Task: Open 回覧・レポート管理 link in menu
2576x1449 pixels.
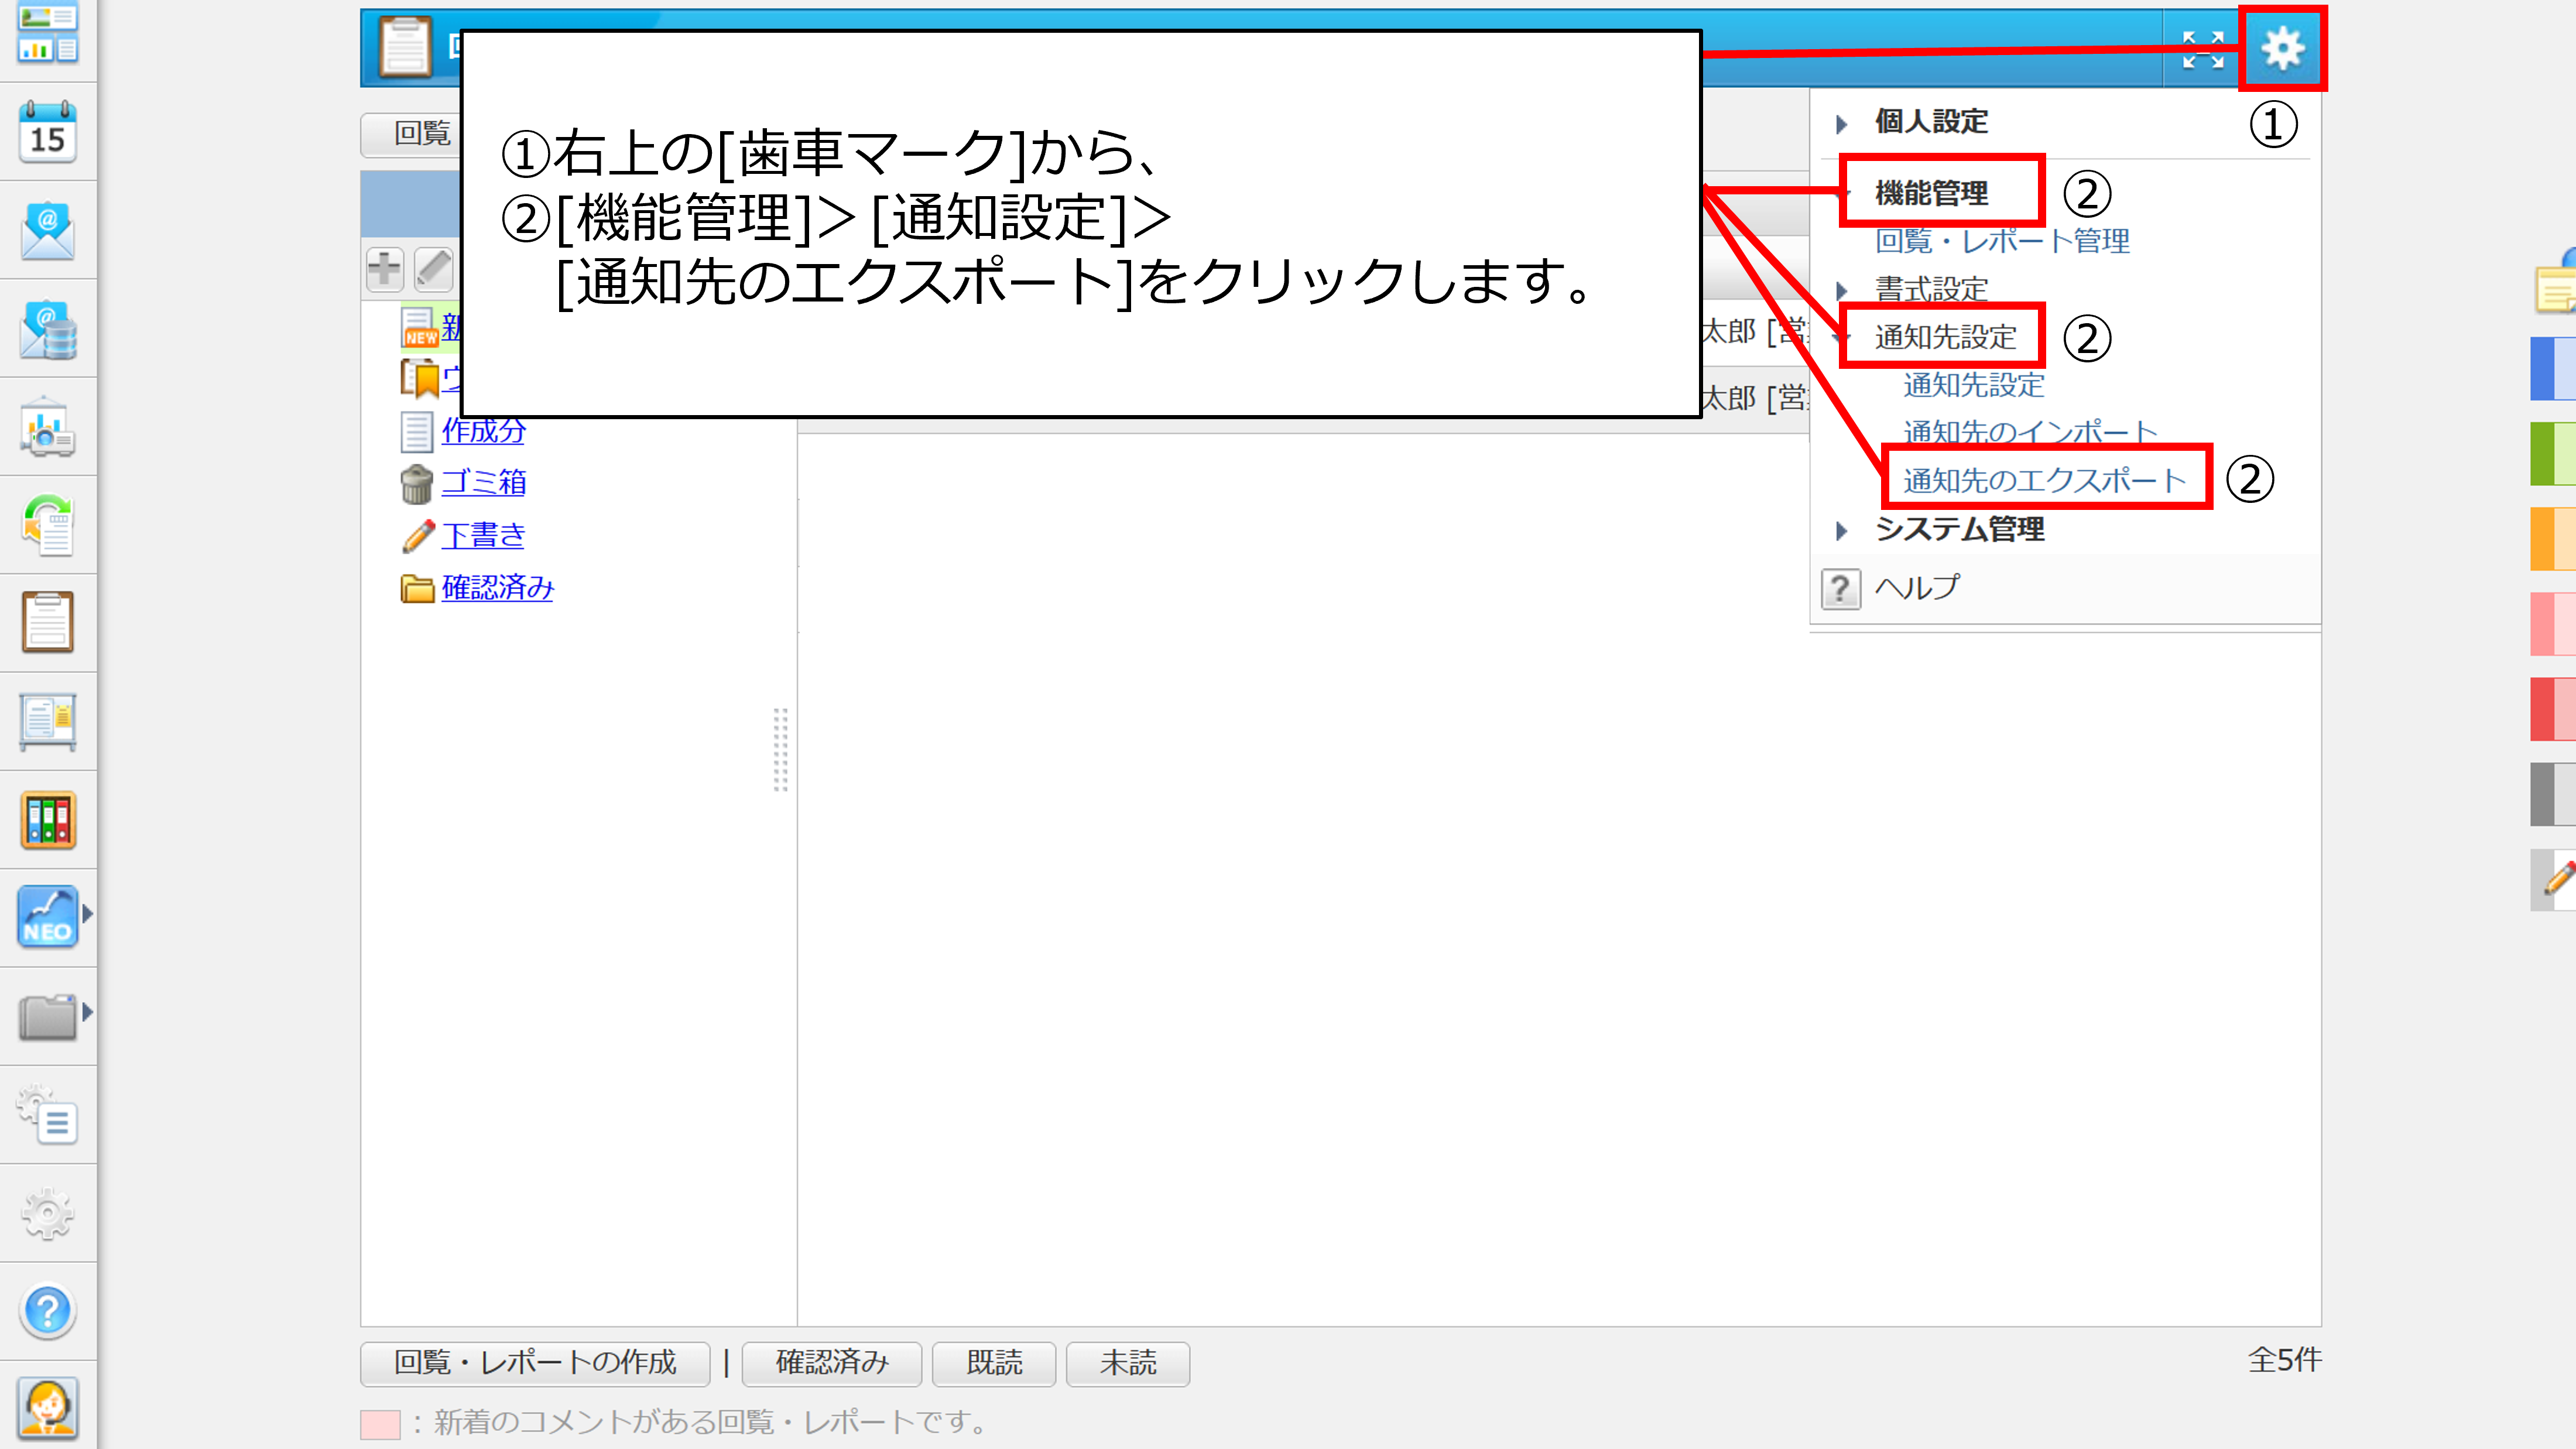Action: pyautogui.click(x=2002, y=241)
